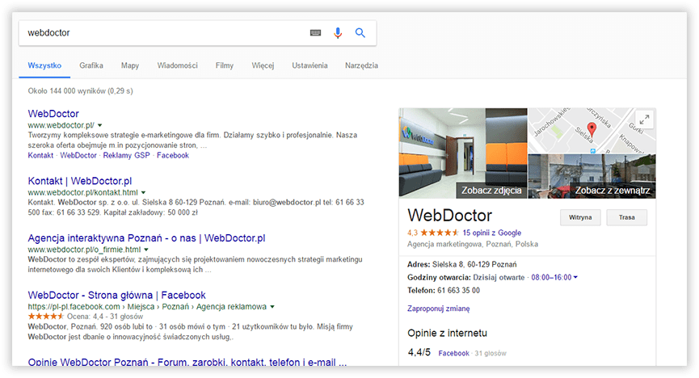The image size is (699, 378).
Task: Click Zobacz z zewnątrz street view thumbnail
Action: pos(592,176)
